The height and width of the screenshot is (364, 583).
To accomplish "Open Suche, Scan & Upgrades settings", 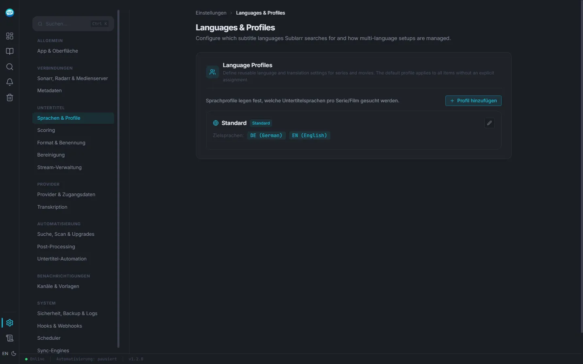I will tap(73, 234).
